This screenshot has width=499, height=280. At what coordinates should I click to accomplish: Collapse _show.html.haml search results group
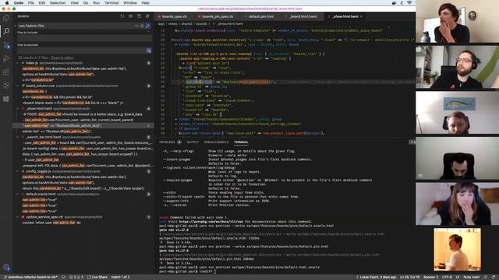17,109
